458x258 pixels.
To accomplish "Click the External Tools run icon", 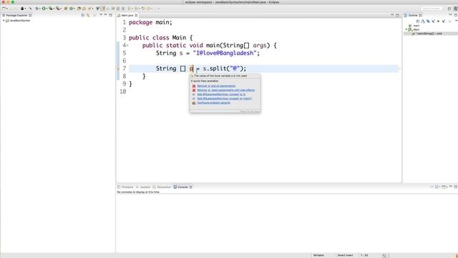I will [57, 9].
